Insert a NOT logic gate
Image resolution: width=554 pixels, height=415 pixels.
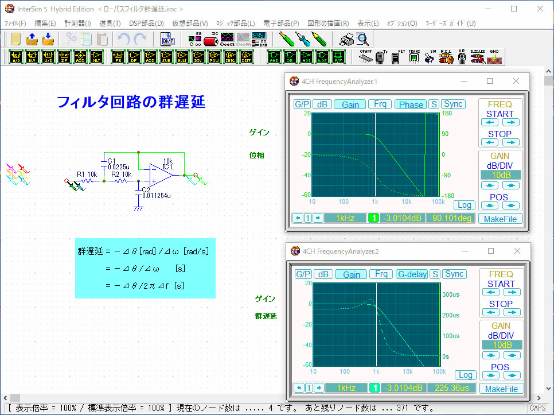point(306,57)
